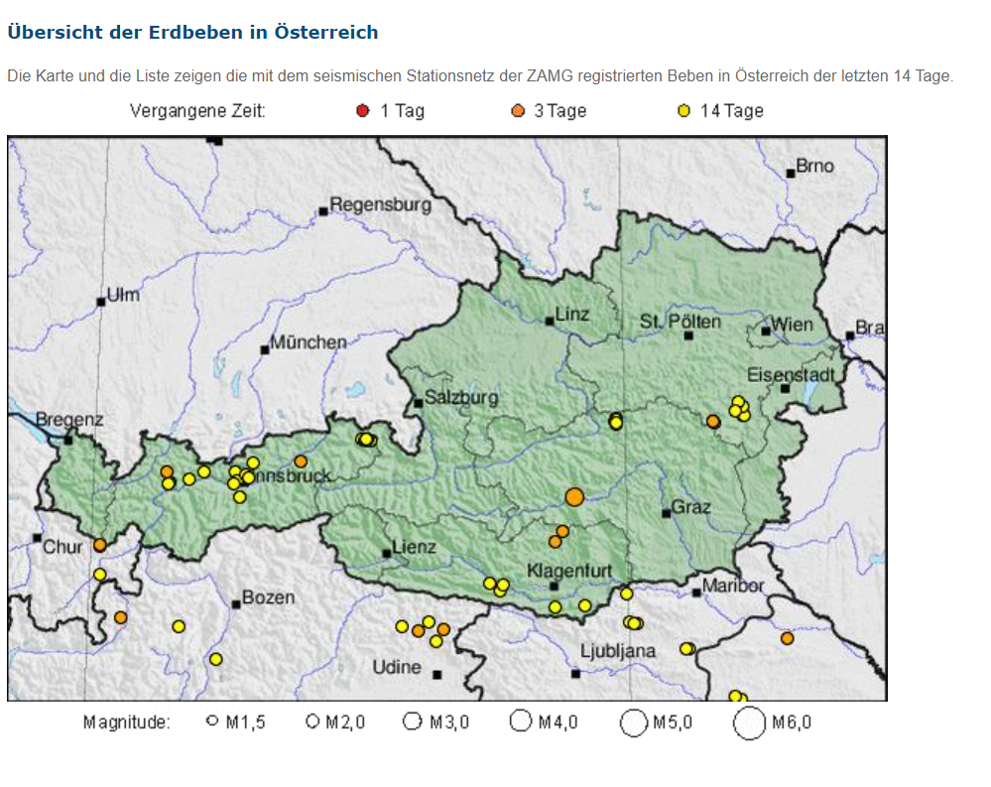Click the orange 3 Tage legend dot
This screenshot has width=991, height=787.
click(518, 111)
